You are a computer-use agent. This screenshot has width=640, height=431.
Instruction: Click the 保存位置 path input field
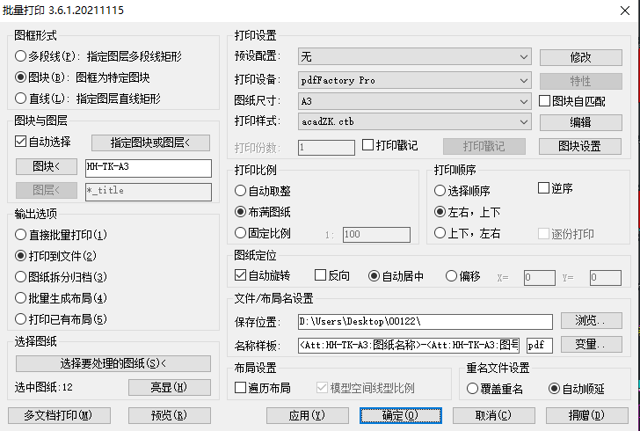pos(424,321)
